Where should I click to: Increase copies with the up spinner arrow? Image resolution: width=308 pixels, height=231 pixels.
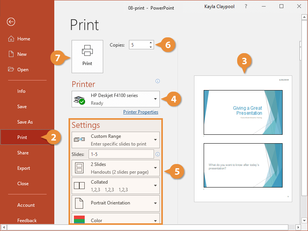tap(151, 43)
